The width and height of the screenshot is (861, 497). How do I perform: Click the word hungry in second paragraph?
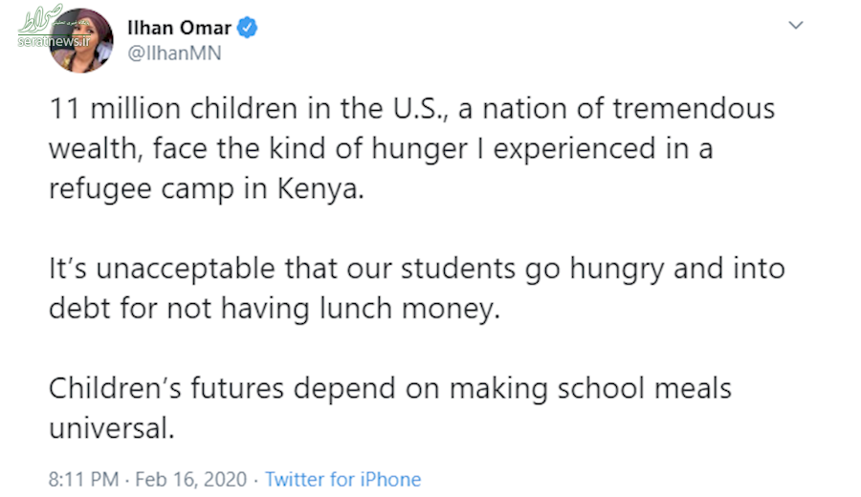tap(617, 270)
